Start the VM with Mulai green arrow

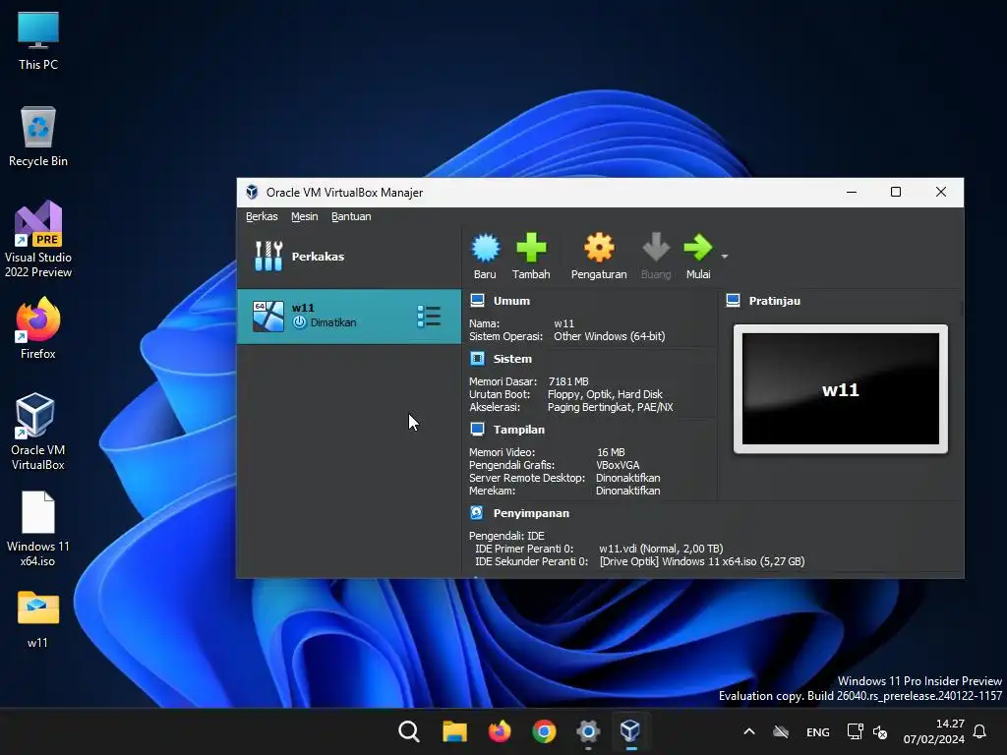697,248
